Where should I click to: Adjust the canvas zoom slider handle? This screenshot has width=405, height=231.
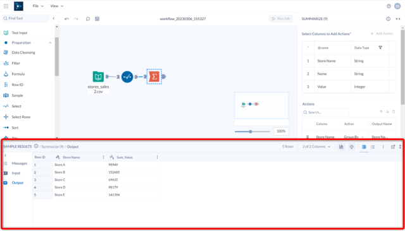251,132
